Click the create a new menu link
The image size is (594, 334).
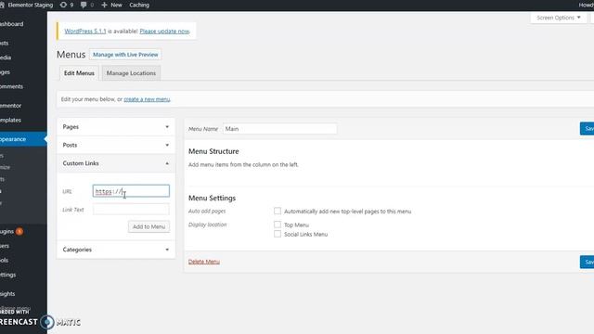147,99
